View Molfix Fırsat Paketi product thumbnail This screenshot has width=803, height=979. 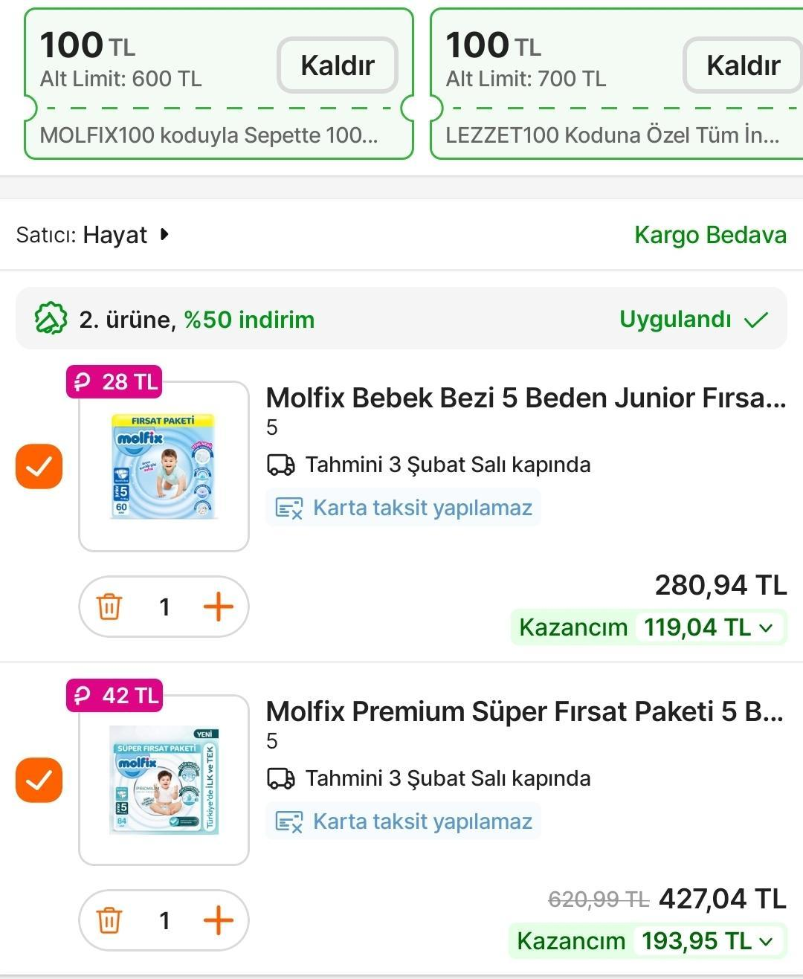[x=164, y=467]
